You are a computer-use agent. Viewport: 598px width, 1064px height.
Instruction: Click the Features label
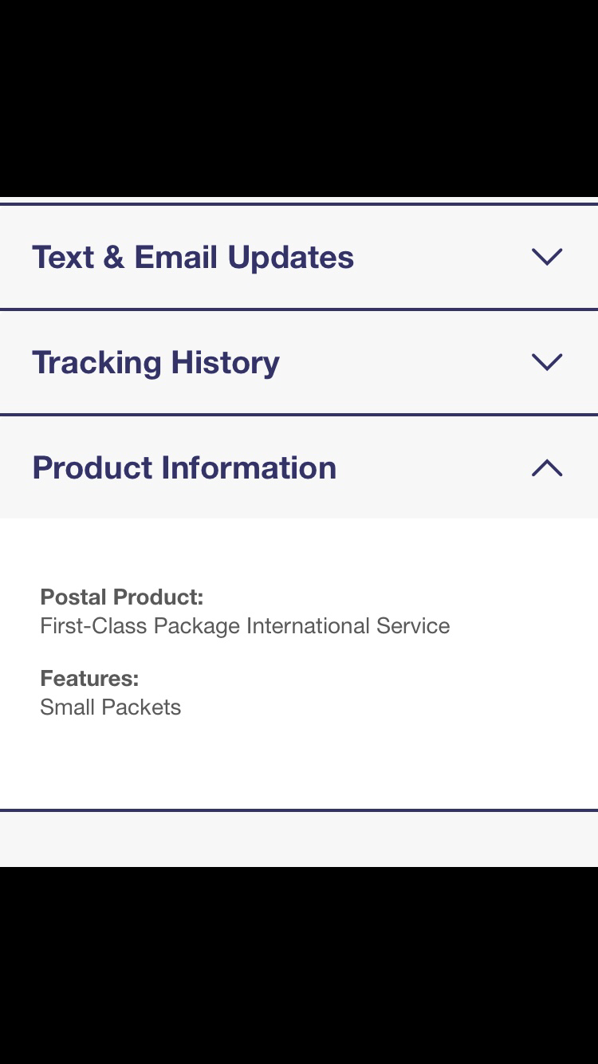(x=89, y=679)
